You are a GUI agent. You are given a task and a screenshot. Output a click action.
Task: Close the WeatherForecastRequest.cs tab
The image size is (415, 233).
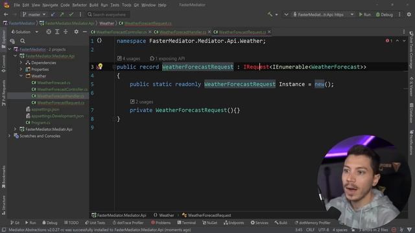click(269, 32)
